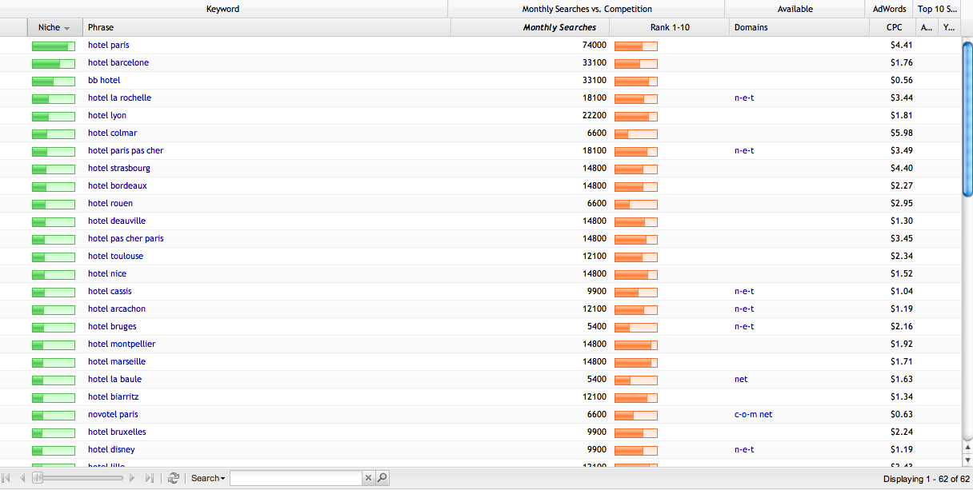Click the magnifying glass search icon
Viewport: 973px width, 490px height.
[x=382, y=478]
